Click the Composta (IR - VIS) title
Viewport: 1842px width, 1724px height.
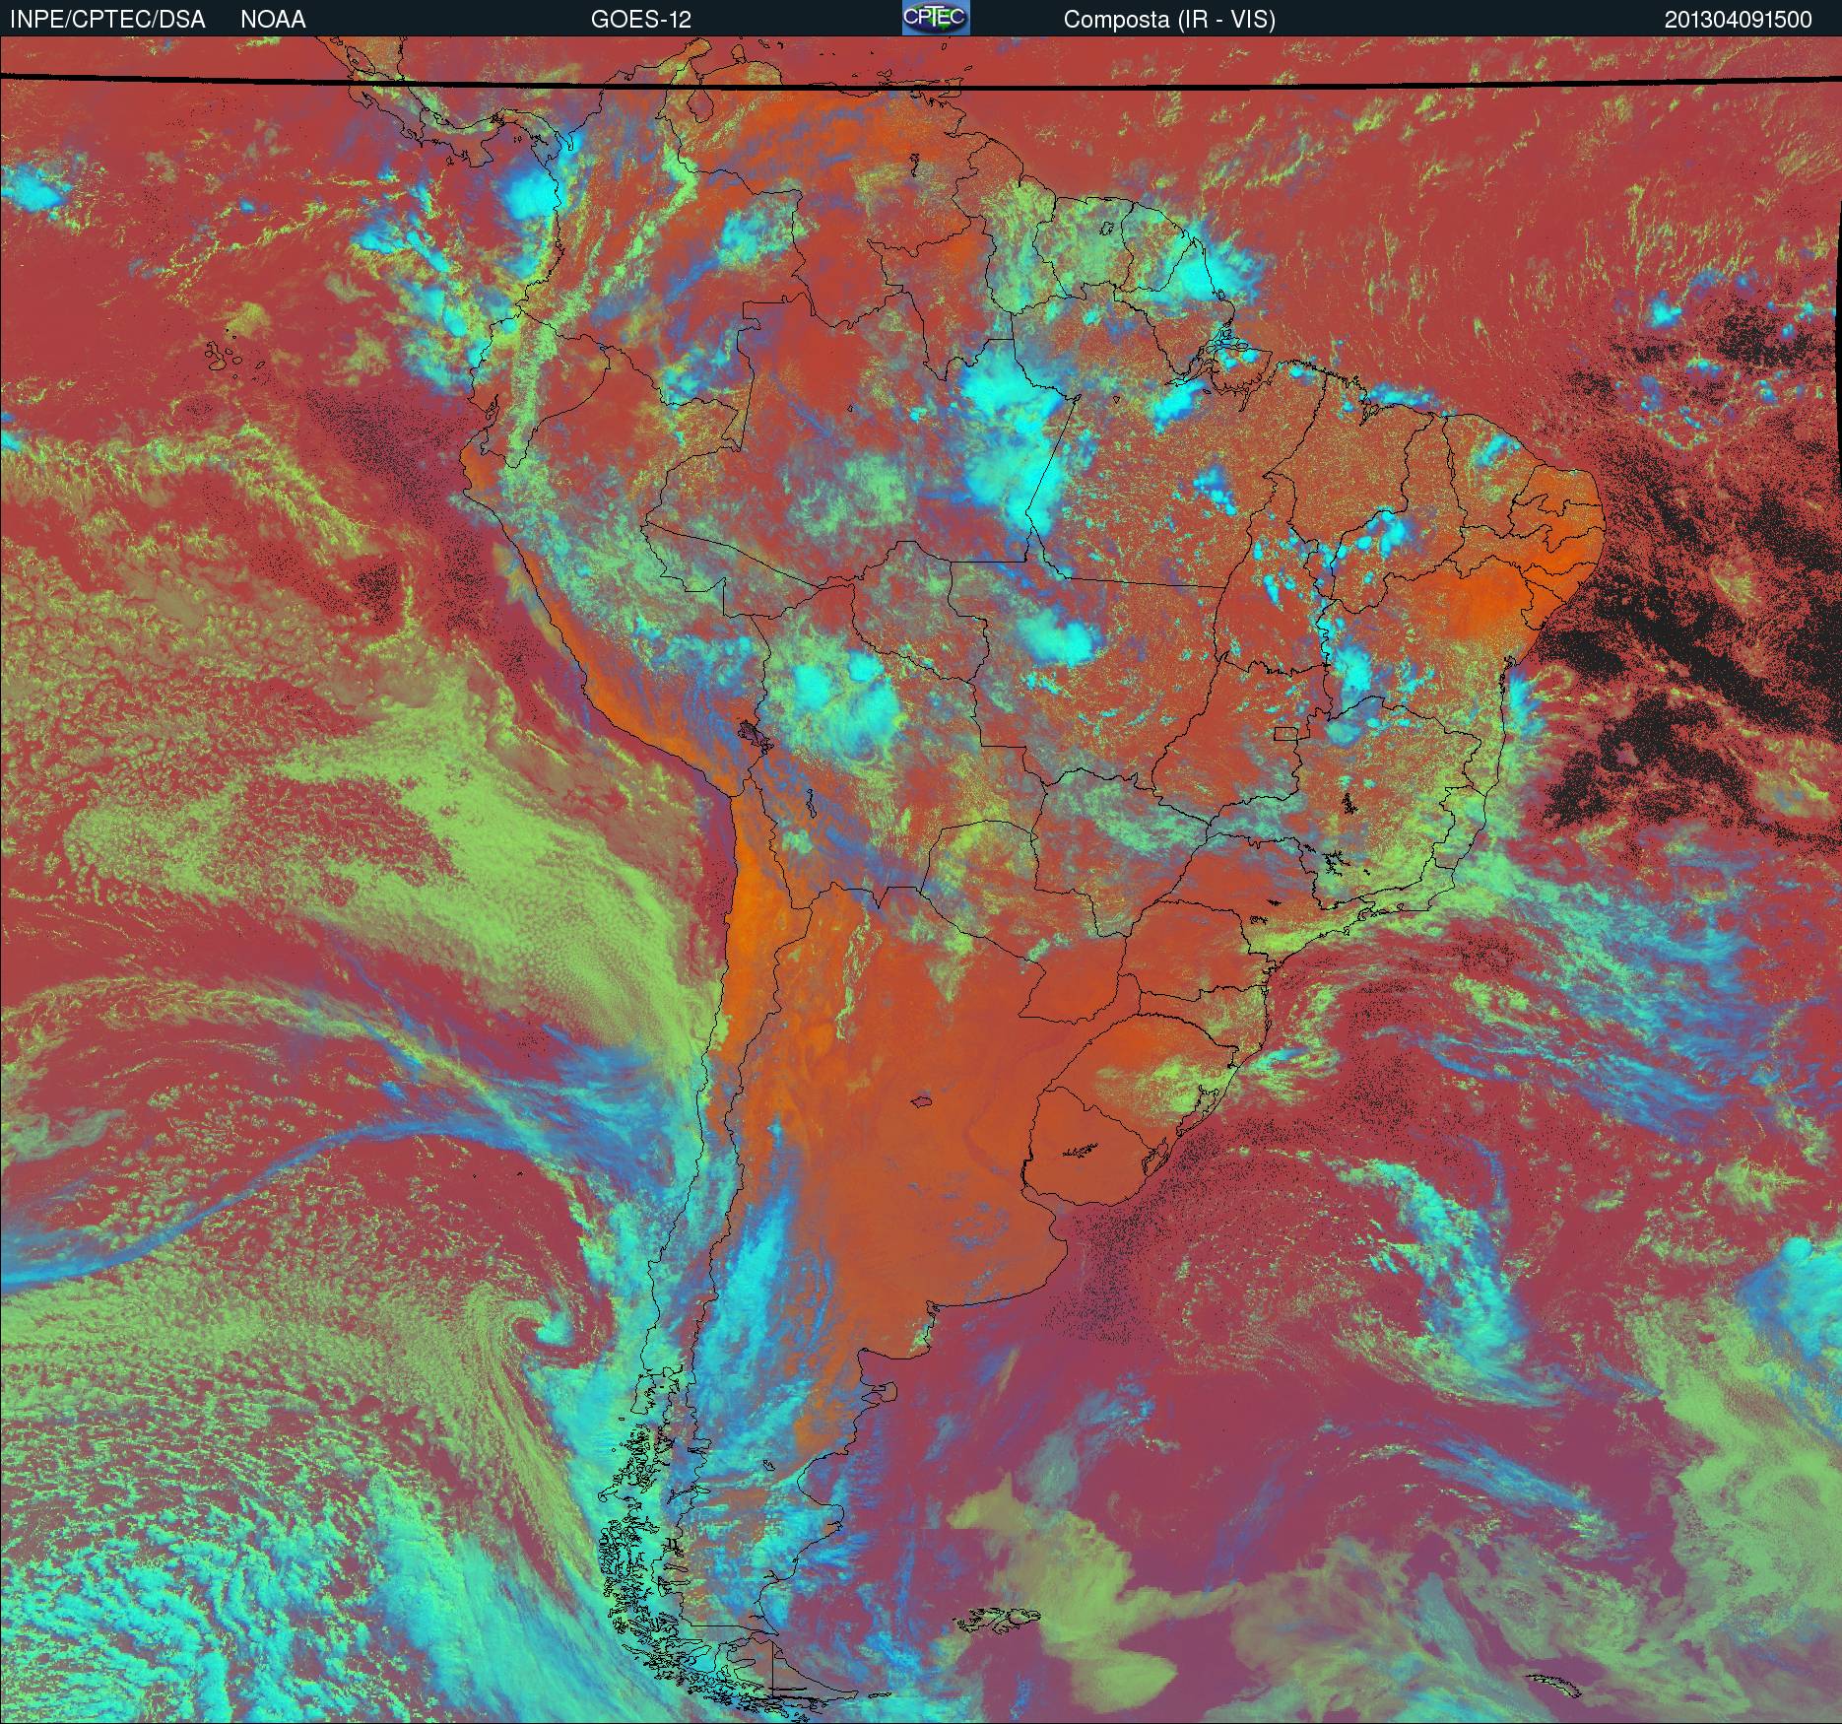(x=1169, y=20)
